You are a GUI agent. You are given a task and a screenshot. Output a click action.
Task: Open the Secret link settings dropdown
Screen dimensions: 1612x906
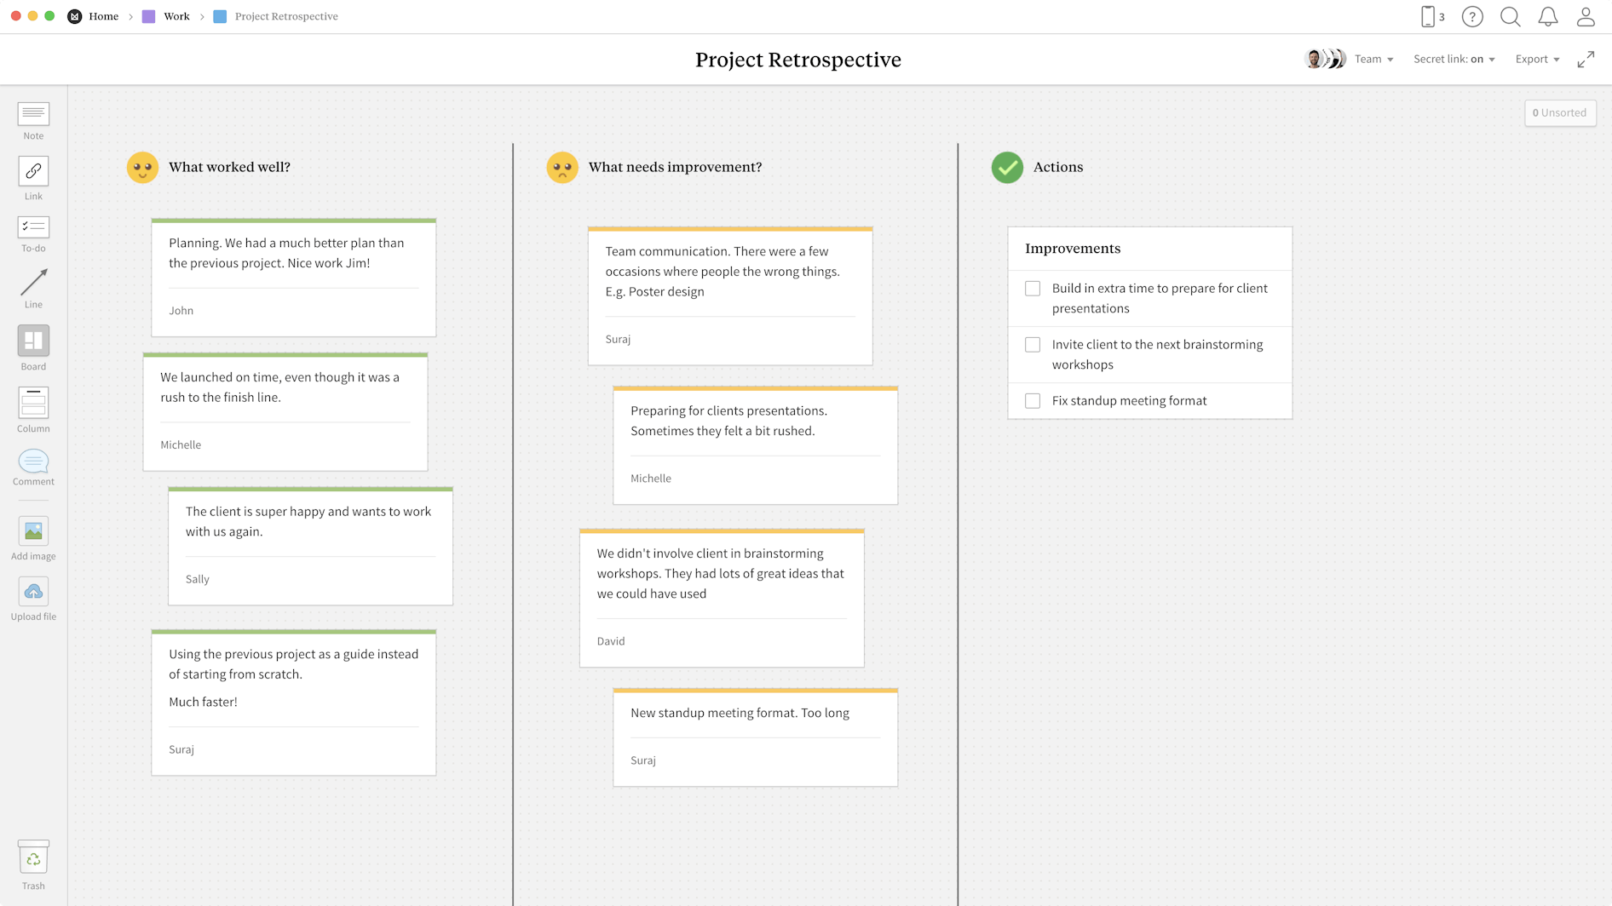[x=1454, y=59]
